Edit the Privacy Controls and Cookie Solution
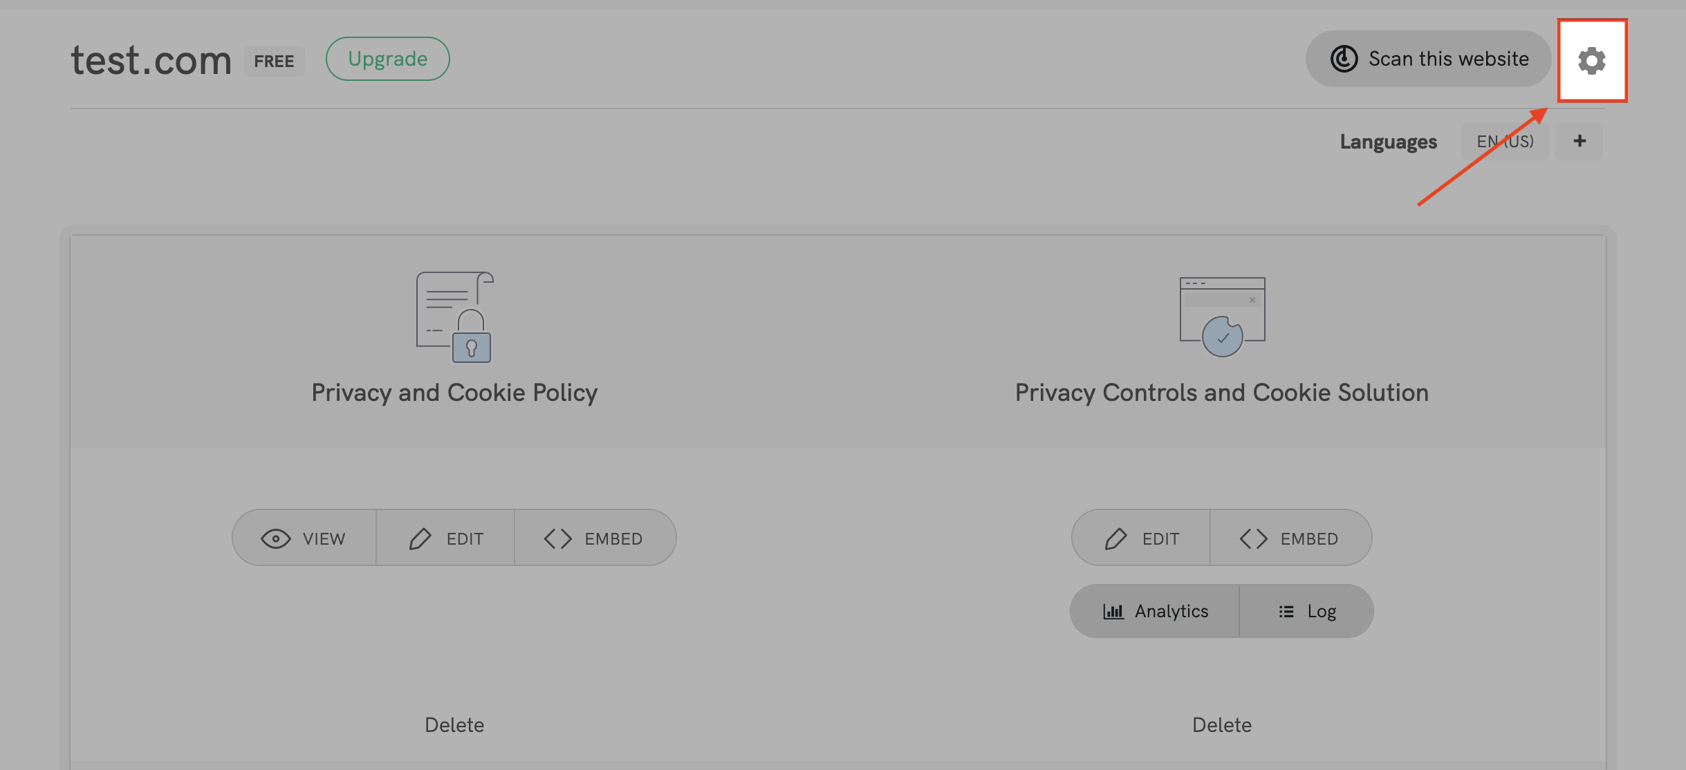1686x770 pixels. tap(1142, 538)
